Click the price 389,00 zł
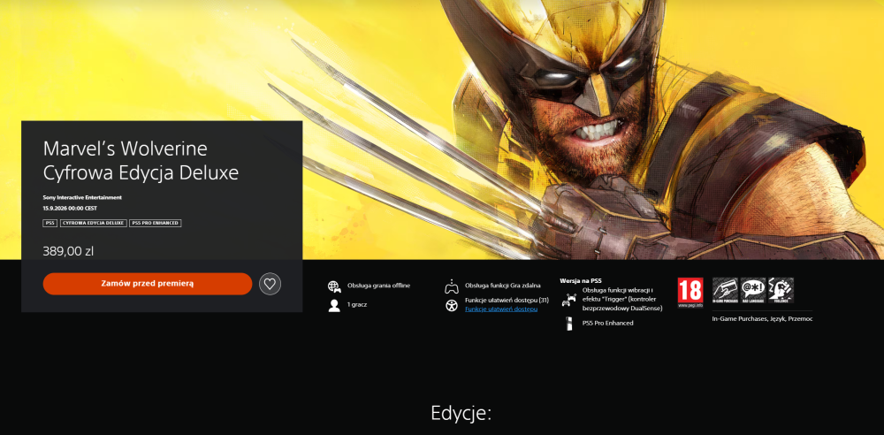The image size is (884, 435). [x=68, y=251]
